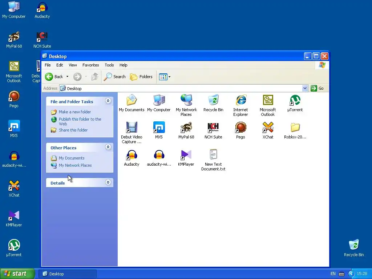This screenshot has height=279, width=372.
Task: Click the Go button
Action: (317, 88)
